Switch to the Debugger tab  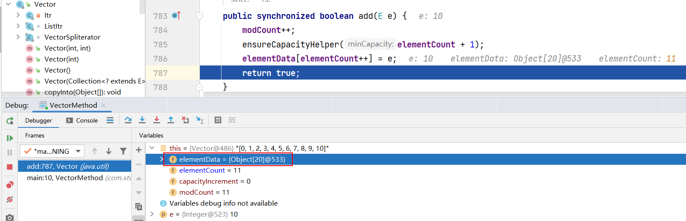38,120
